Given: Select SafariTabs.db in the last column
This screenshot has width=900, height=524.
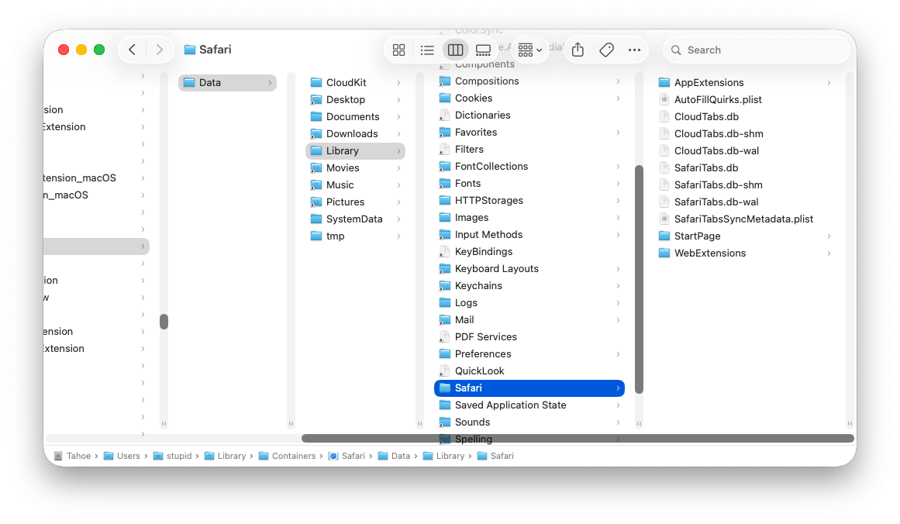Looking at the screenshot, I should pos(705,167).
